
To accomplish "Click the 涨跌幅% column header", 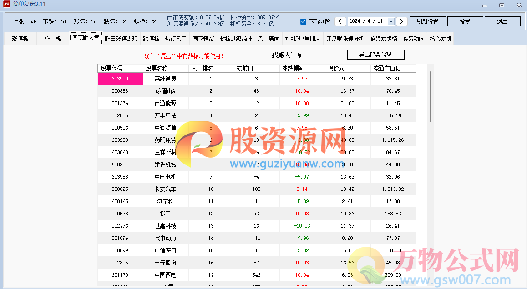I will (x=303, y=68).
